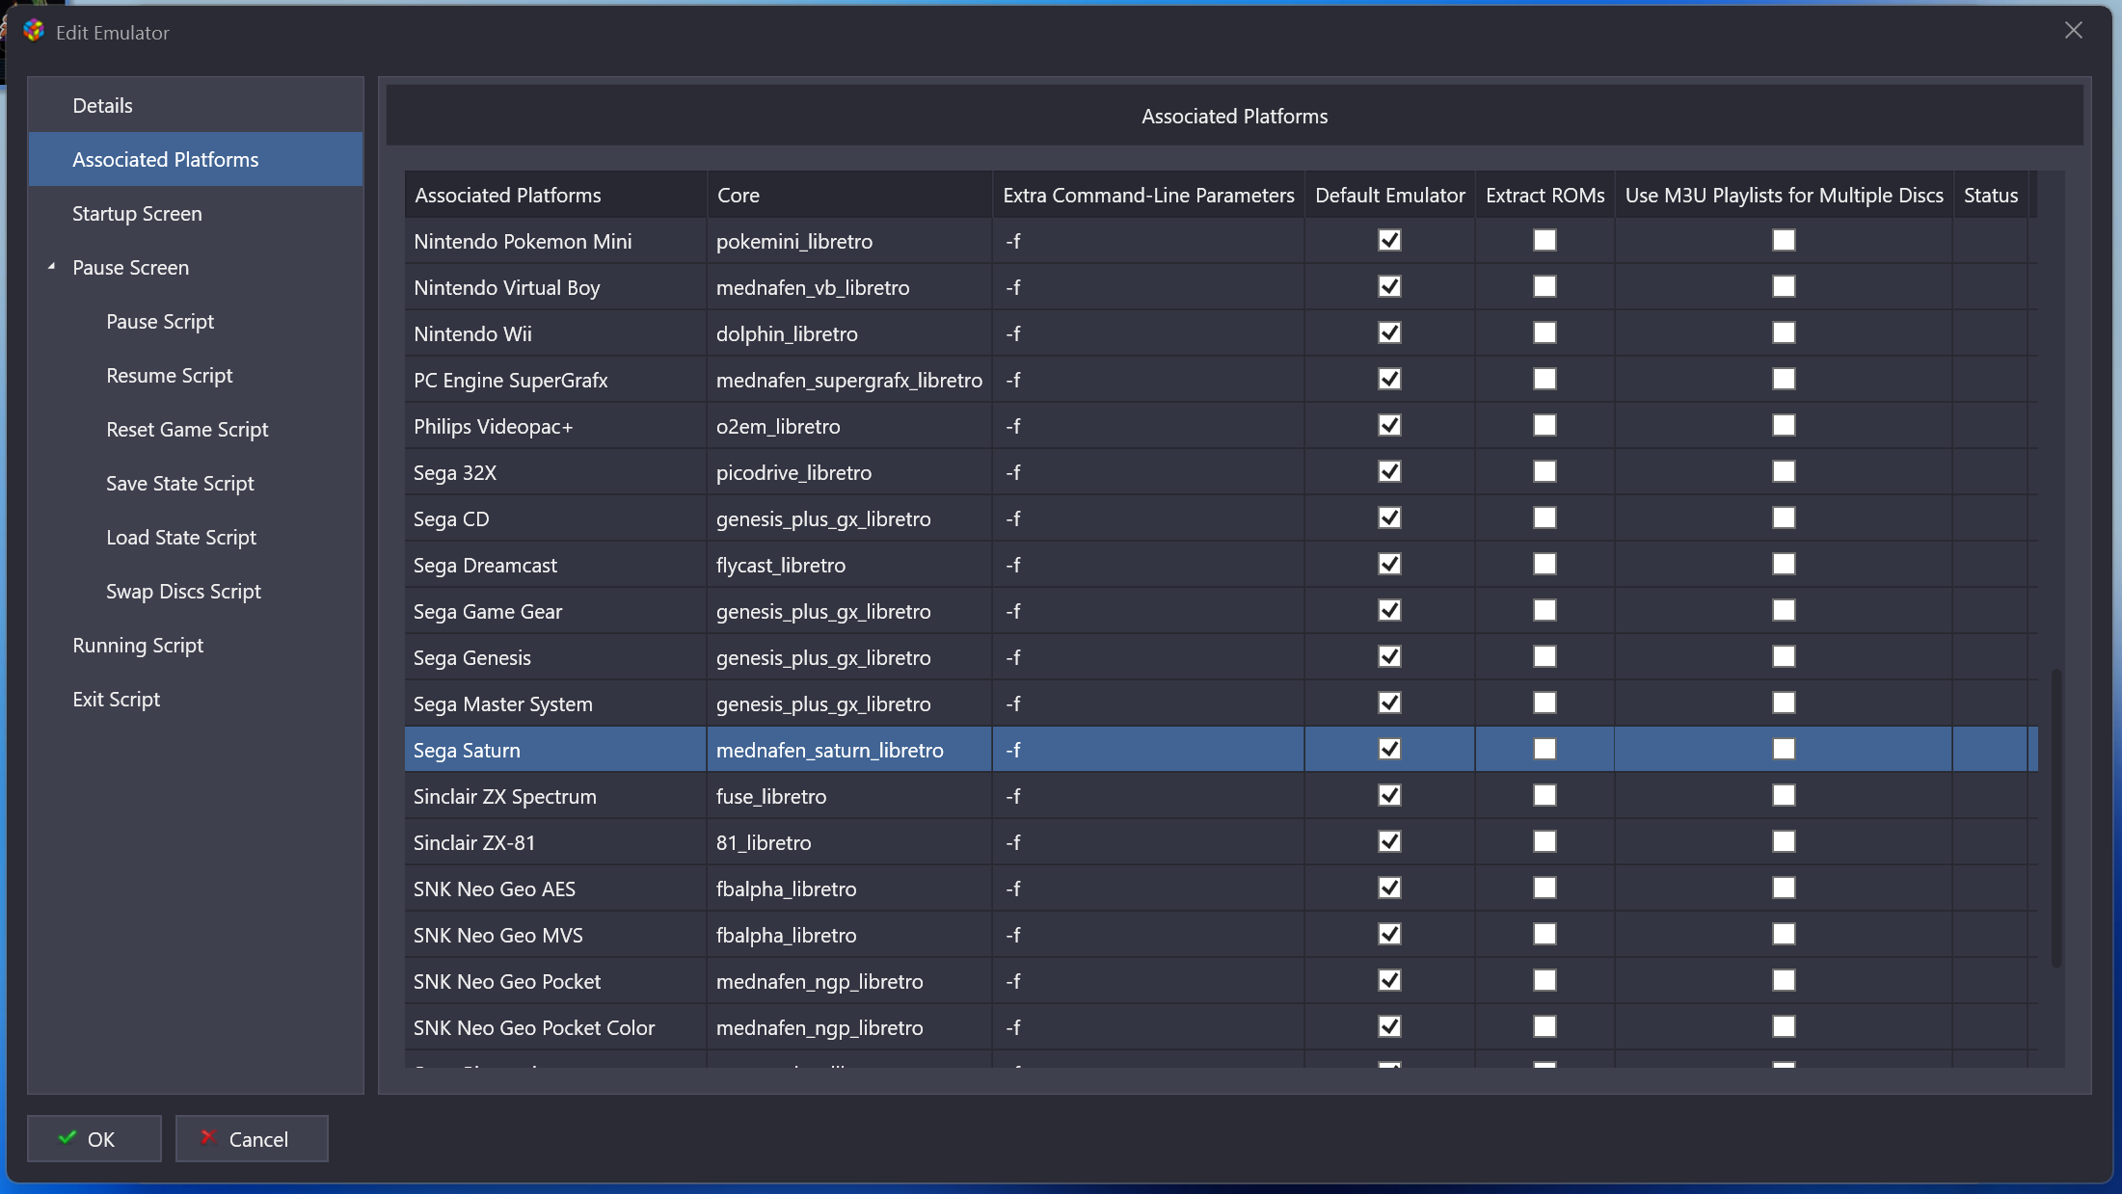Image resolution: width=2122 pixels, height=1194 pixels.
Task: Edit command-line parameter for SNK Neo Geo MVS
Action: pos(1148,935)
